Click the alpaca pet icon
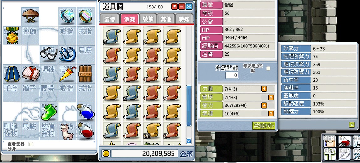Viewport: 360px width, 163px height. [x=67, y=131]
